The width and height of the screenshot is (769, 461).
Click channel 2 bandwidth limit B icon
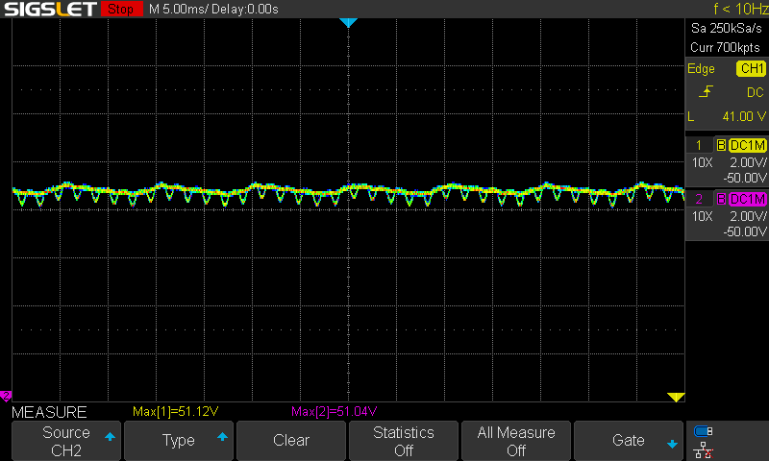pyautogui.click(x=721, y=199)
